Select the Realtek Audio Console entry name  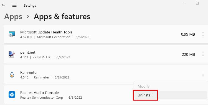coord(39,93)
